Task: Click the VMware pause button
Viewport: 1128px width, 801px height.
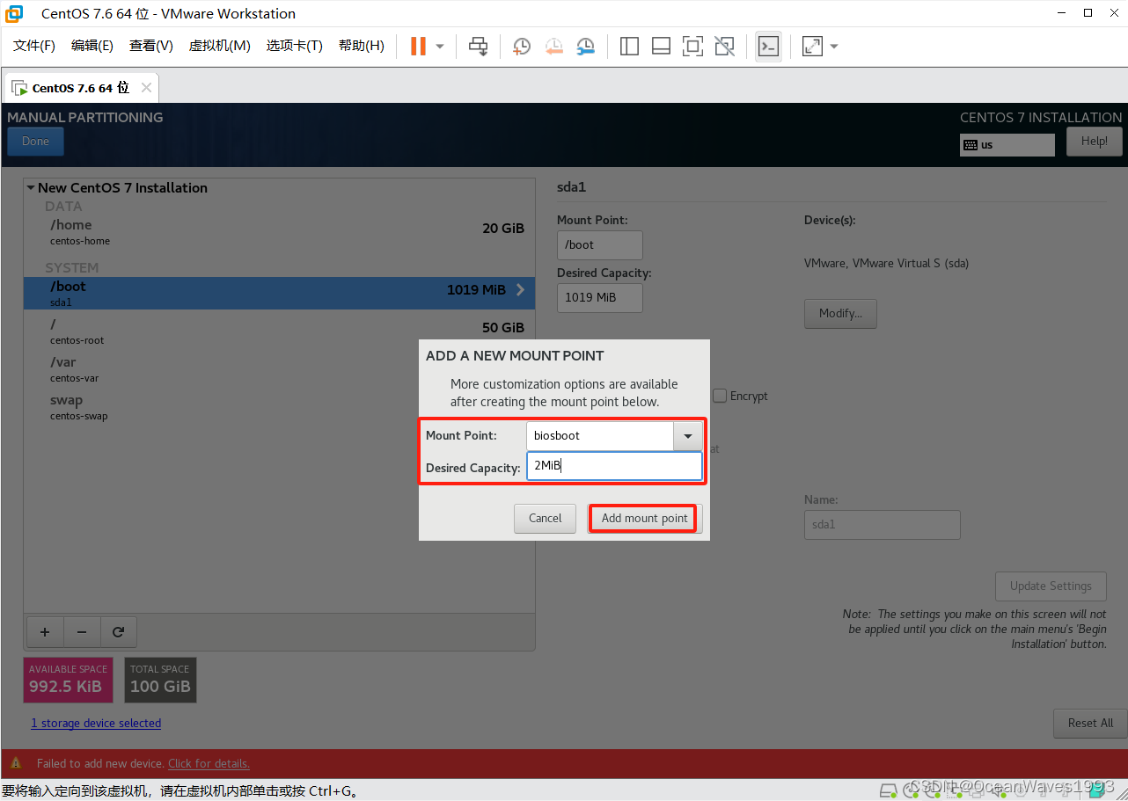Action: tap(418, 46)
